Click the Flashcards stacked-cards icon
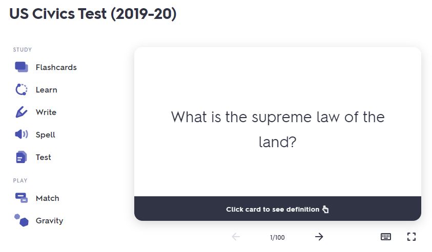432x252 pixels. coord(22,67)
